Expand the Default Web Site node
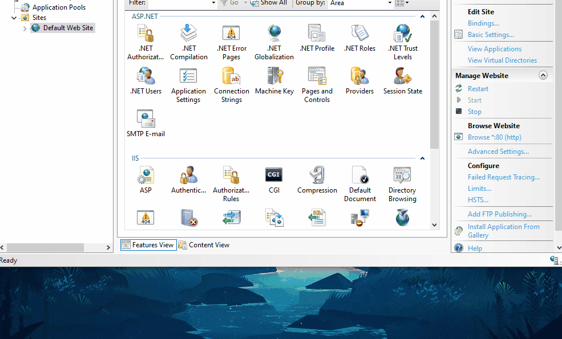Image resolution: width=562 pixels, height=339 pixels. (25, 28)
